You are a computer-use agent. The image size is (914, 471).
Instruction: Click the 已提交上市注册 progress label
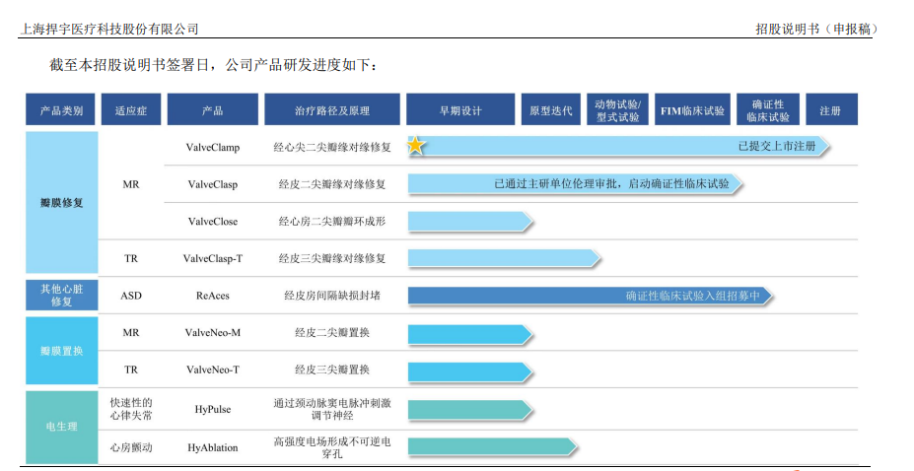coord(777,146)
